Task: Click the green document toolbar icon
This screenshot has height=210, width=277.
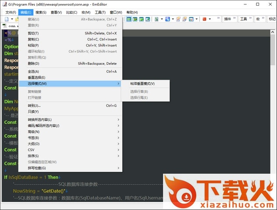Action: pos(156,19)
